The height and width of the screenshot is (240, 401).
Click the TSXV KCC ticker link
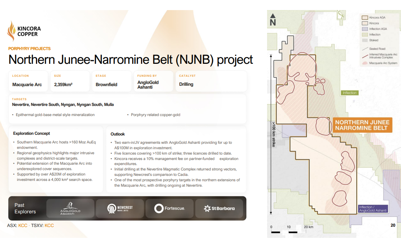49,226
